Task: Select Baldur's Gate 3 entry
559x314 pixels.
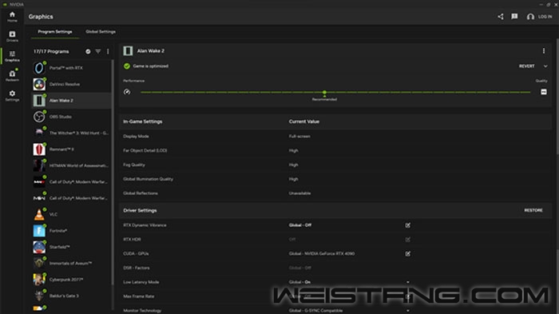Action: (71, 296)
